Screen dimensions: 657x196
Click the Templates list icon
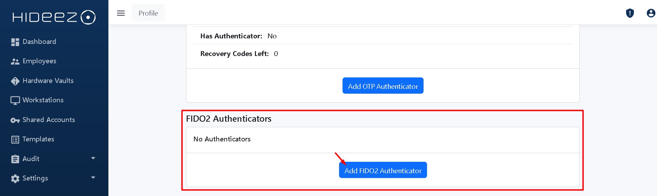pos(15,140)
